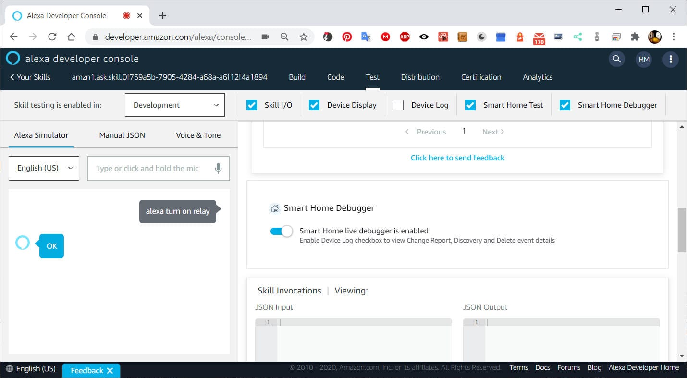Open the Build section of the skill
This screenshot has width=687, height=378.
point(297,77)
